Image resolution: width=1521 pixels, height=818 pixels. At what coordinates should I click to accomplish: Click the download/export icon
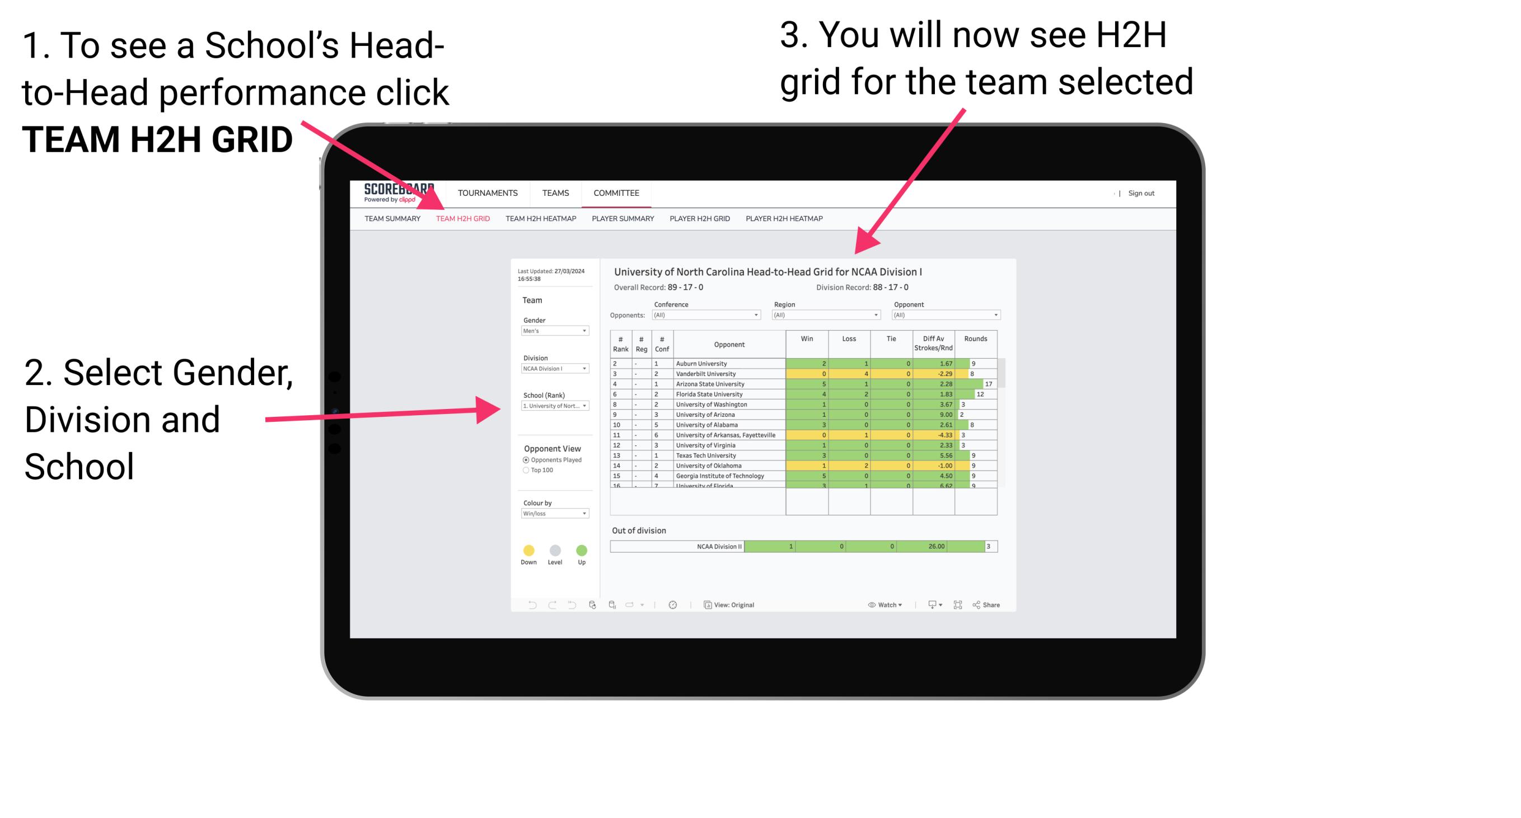pos(929,604)
